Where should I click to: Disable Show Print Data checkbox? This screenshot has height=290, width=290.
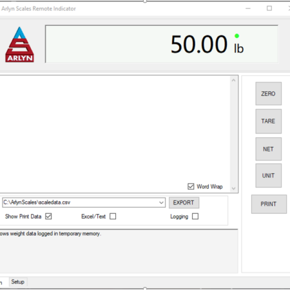click(x=48, y=217)
